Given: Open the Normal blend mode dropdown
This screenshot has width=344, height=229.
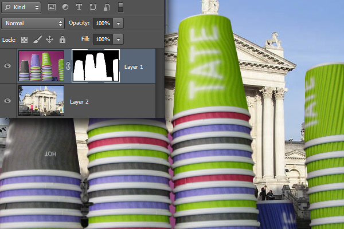Looking at the screenshot, I should click(x=33, y=23).
